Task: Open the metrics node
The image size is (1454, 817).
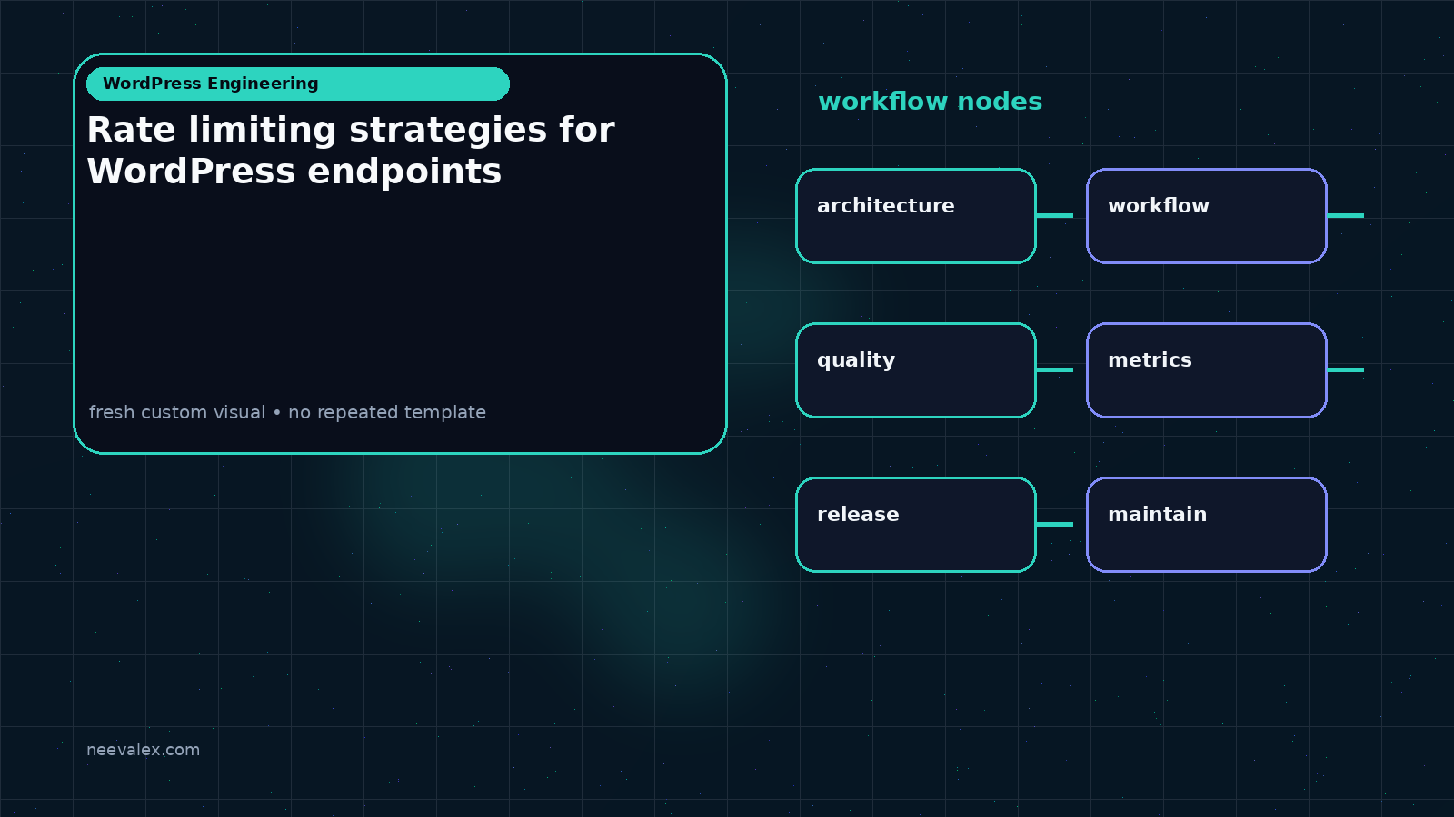Action: coord(1207,370)
